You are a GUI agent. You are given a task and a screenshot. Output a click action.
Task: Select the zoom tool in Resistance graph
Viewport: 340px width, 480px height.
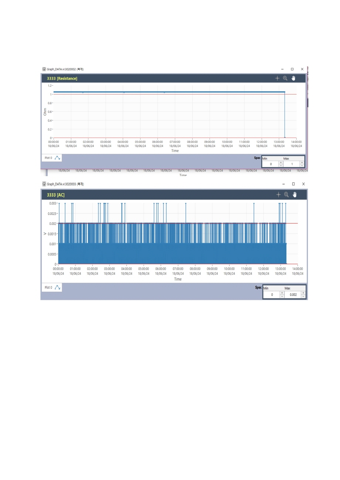[x=285, y=78]
